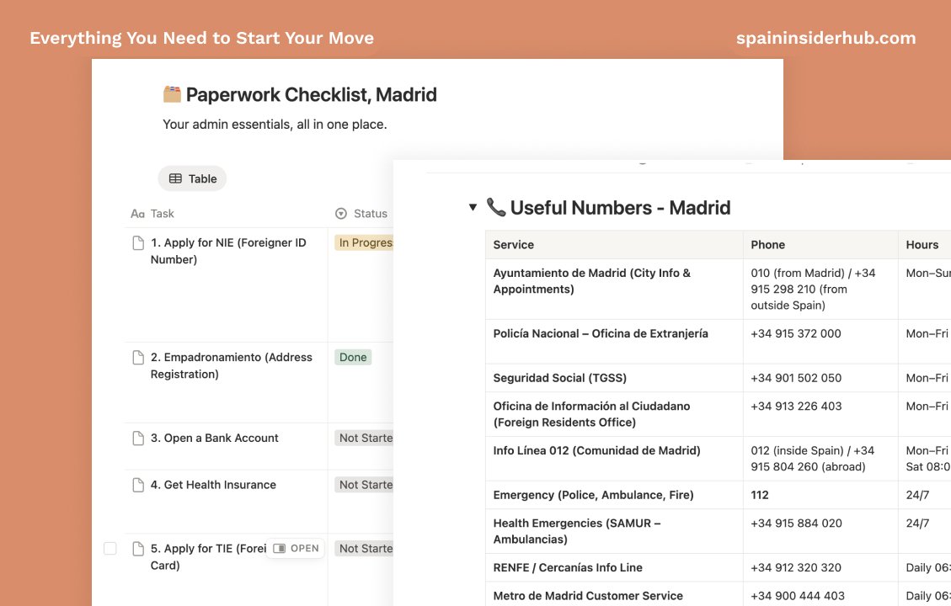Click page icon for Open a Bank Account
Viewport: 951px width, 606px height.
point(138,439)
